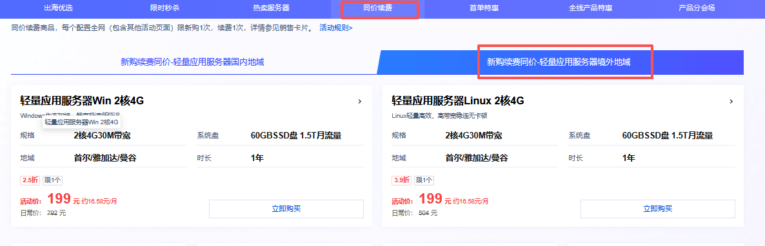Select the 轻量应用服务器国内地域 tab
Screen dimensions: 765x246
[x=192, y=62]
